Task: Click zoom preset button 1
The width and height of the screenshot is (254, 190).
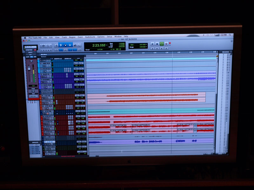Action: point(41,50)
